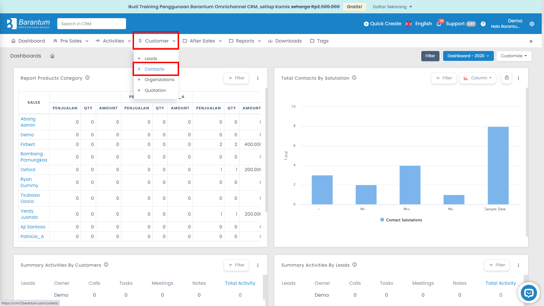Open the Customize dropdown

click(514, 56)
